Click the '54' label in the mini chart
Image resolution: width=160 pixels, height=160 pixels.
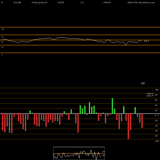[x=103, y=152]
